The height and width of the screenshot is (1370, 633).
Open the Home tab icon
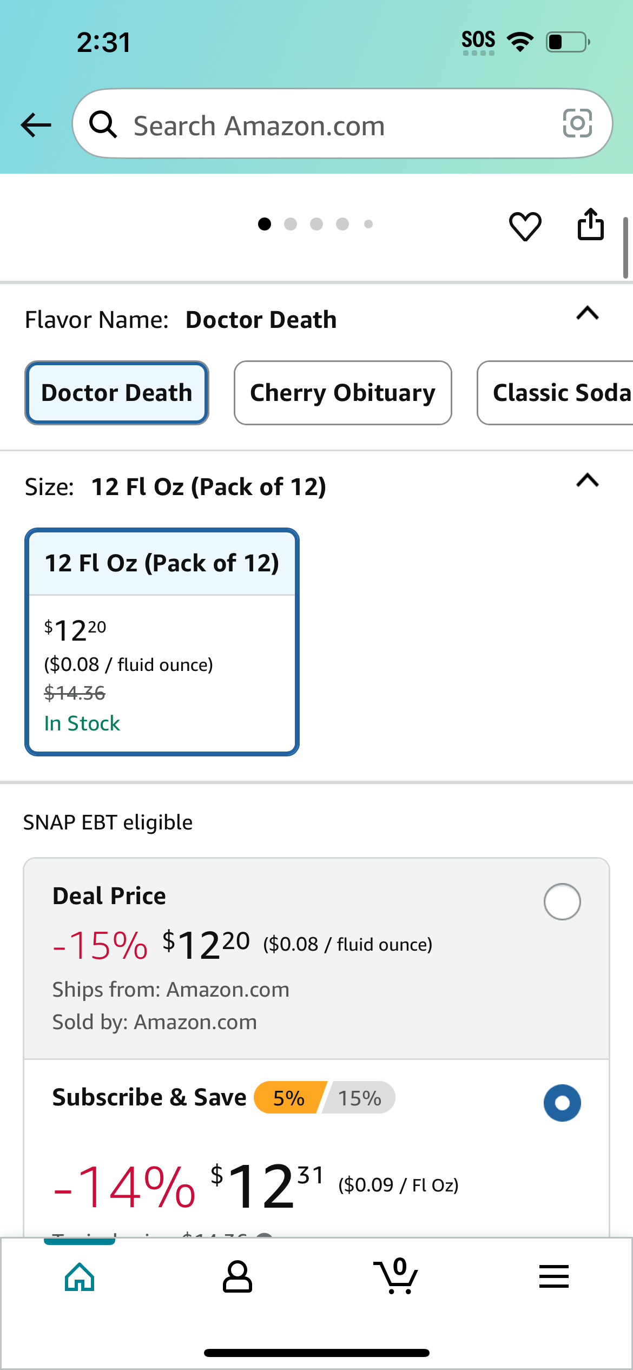pos(80,1277)
